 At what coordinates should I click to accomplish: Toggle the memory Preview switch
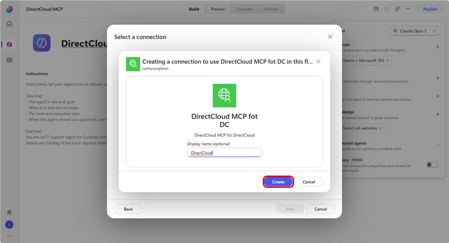click(432, 164)
